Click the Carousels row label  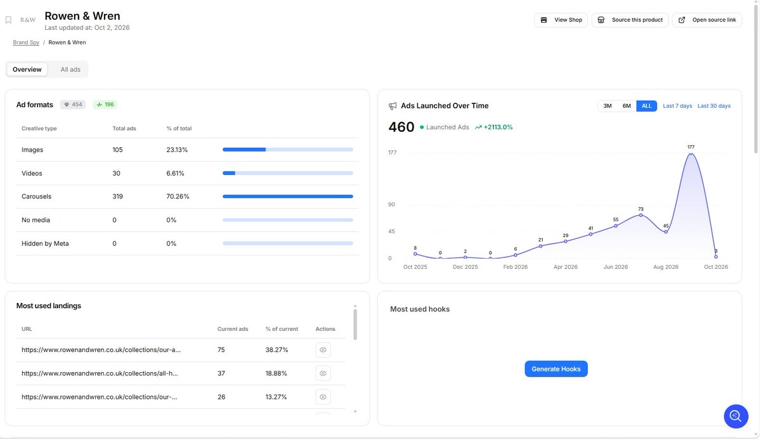point(37,197)
